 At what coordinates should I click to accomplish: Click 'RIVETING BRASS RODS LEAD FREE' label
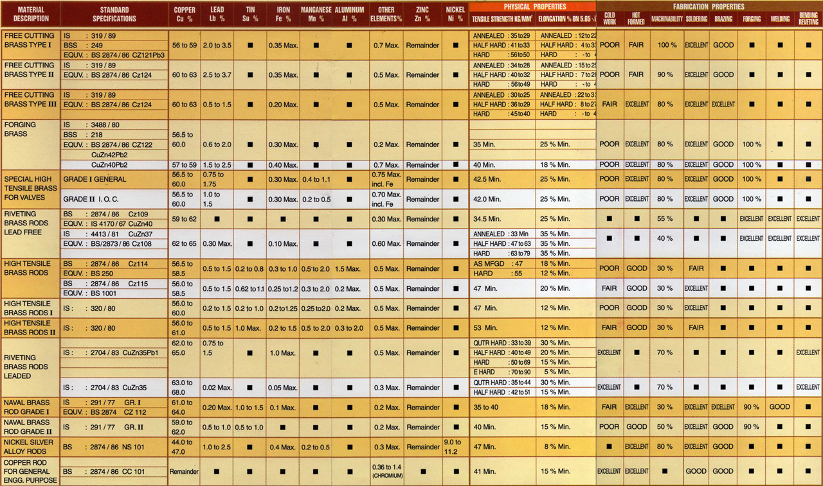click(26, 223)
